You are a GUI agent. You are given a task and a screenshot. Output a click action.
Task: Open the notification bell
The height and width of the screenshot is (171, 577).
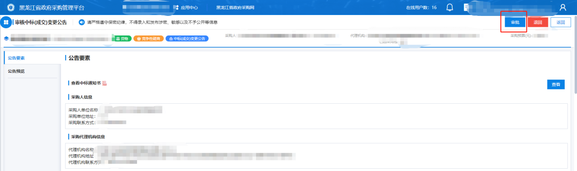click(x=450, y=7)
